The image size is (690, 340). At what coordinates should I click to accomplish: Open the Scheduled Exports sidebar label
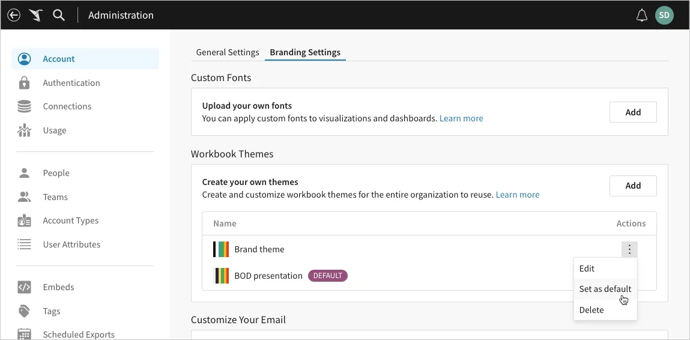(78, 335)
